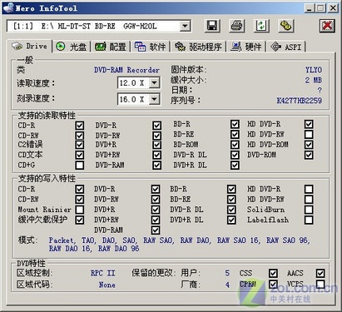Toggle Mount Rainier write checkbox
The image size is (342, 312).
tap(80, 210)
